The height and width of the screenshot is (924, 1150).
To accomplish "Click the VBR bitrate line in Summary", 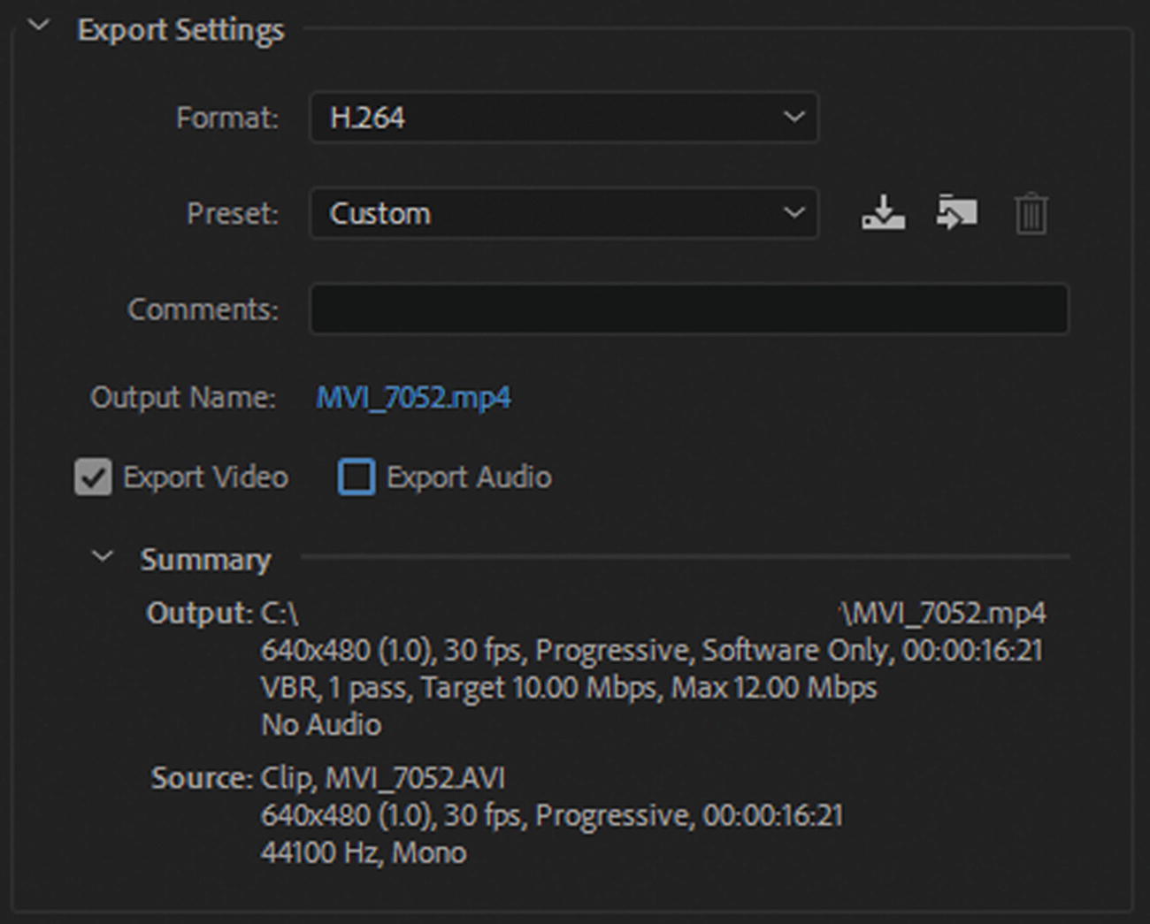I will pos(568,688).
